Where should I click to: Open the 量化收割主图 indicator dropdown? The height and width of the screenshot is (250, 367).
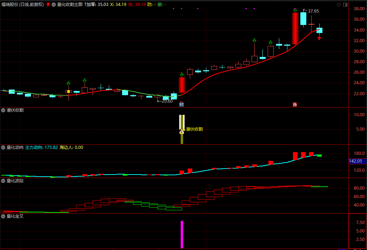coord(54,5)
